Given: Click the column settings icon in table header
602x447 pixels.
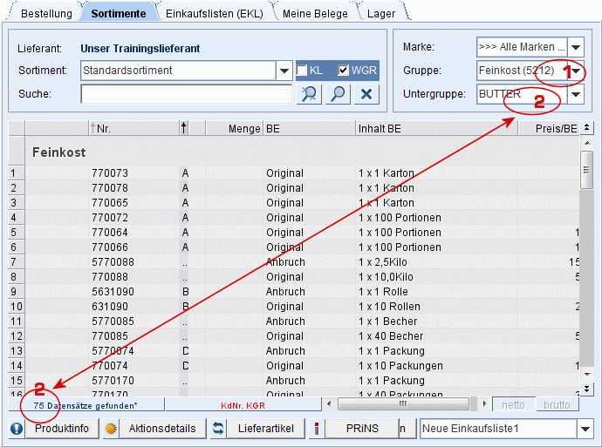Looking at the screenshot, I should click(587, 128).
